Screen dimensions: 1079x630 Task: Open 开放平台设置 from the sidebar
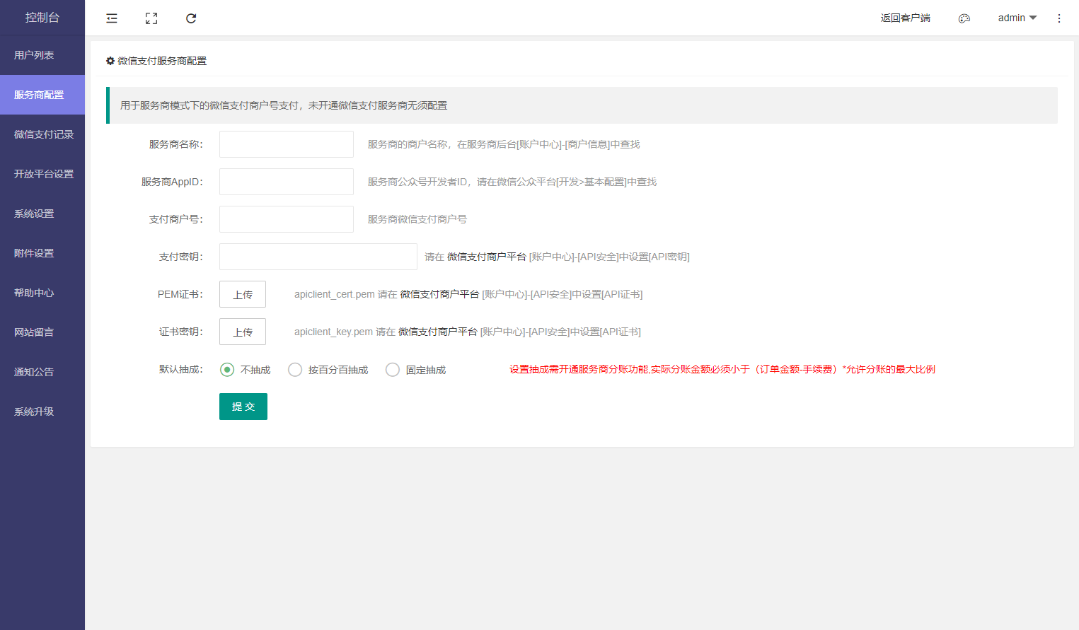pos(43,174)
